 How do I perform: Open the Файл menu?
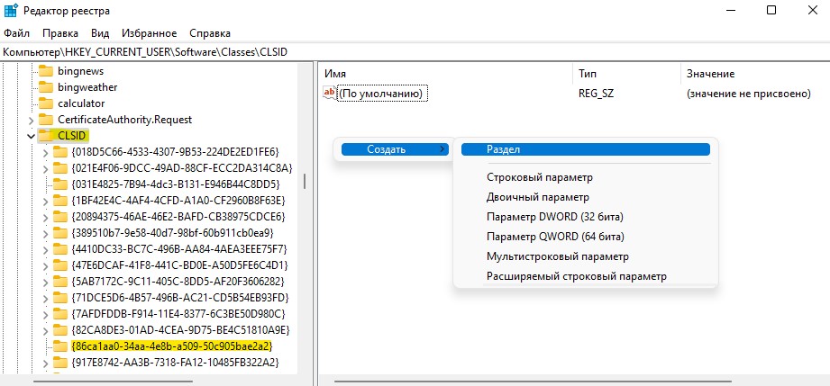click(x=17, y=32)
